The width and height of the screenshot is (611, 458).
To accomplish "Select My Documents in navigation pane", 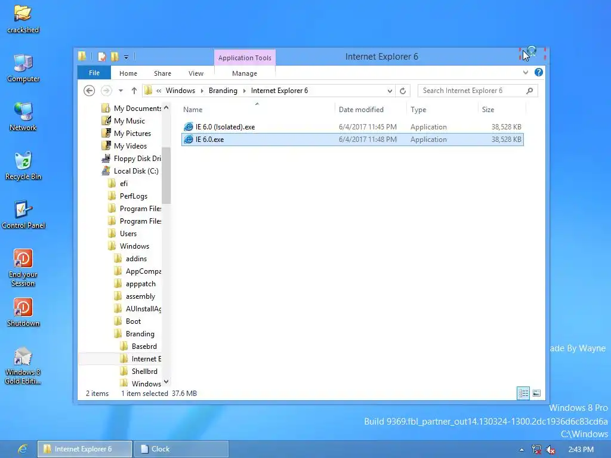I will [x=131, y=109].
